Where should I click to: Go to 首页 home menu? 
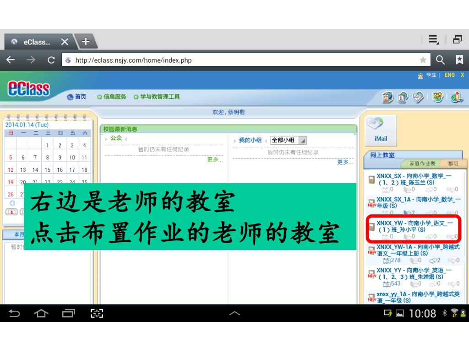click(77, 97)
